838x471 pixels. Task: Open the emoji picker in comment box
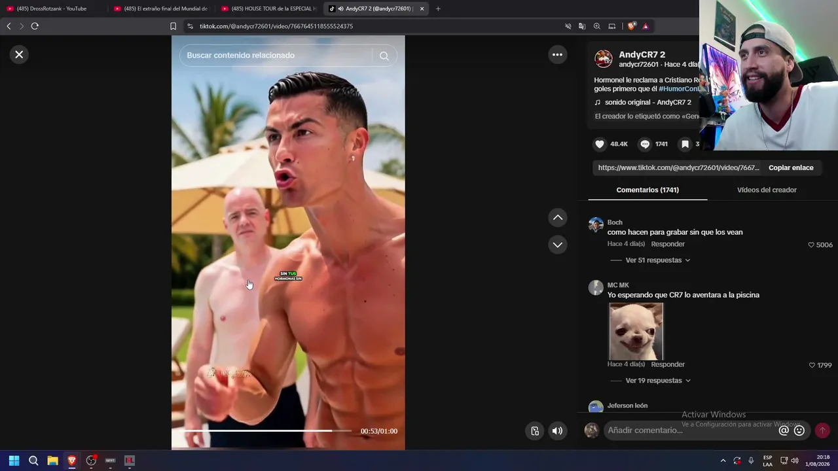(x=799, y=430)
